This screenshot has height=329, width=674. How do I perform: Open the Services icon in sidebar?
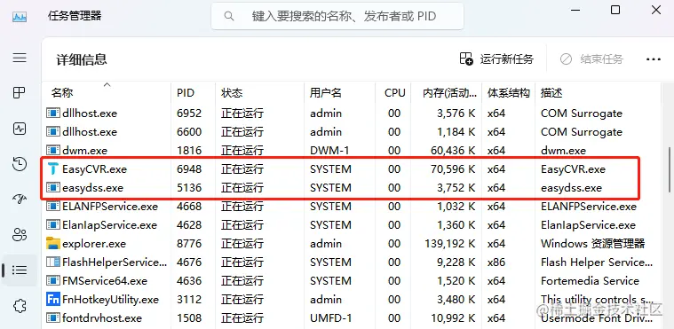point(20,306)
